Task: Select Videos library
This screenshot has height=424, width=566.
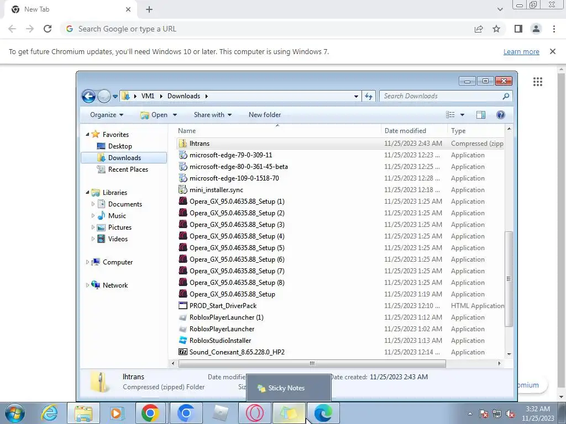Action: [x=118, y=239]
